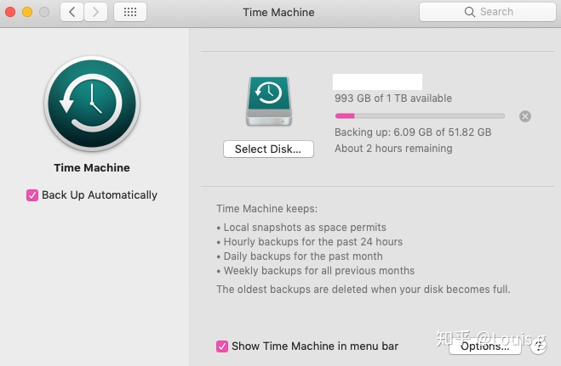Click the redacted backup disk name

pyautogui.click(x=377, y=82)
